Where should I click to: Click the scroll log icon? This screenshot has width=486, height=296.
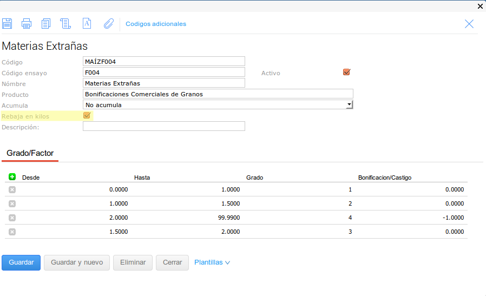[x=65, y=24]
